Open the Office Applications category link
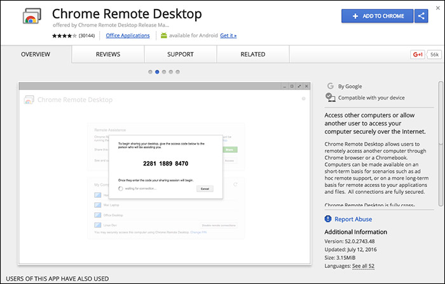 coord(128,35)
